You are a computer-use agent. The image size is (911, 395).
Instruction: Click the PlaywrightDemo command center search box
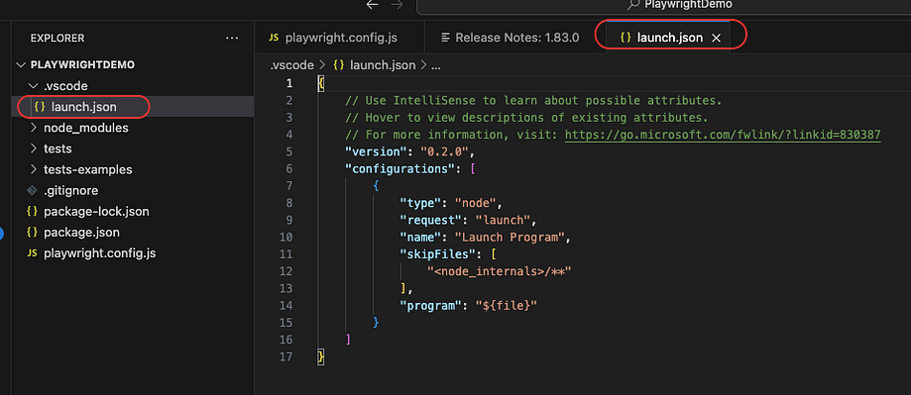pos(663,6)
